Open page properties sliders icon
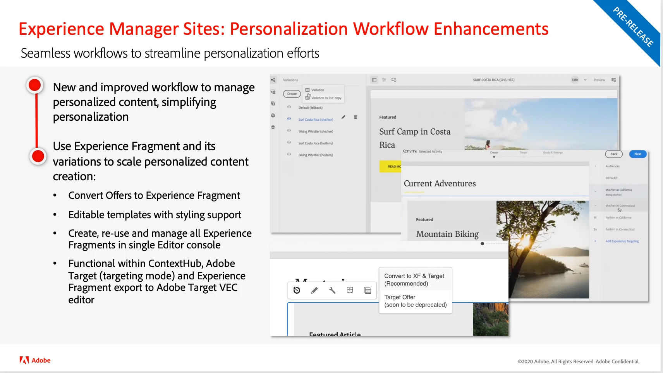The height and width of the screenshot is (373, 663). point(384,80)
